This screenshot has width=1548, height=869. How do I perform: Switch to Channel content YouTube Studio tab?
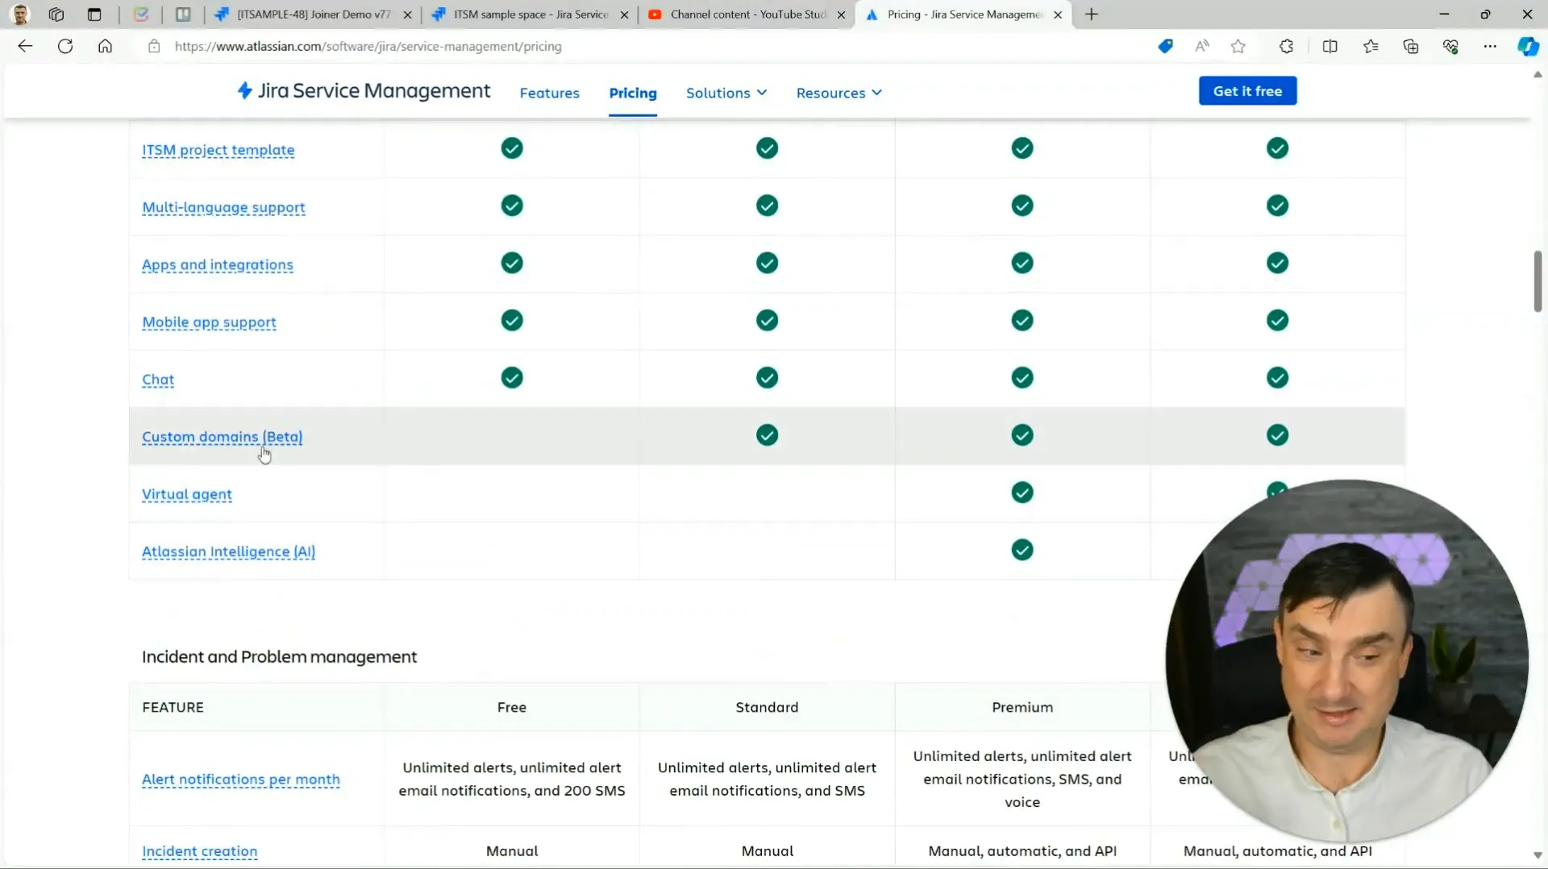click(x=747, y=15)
